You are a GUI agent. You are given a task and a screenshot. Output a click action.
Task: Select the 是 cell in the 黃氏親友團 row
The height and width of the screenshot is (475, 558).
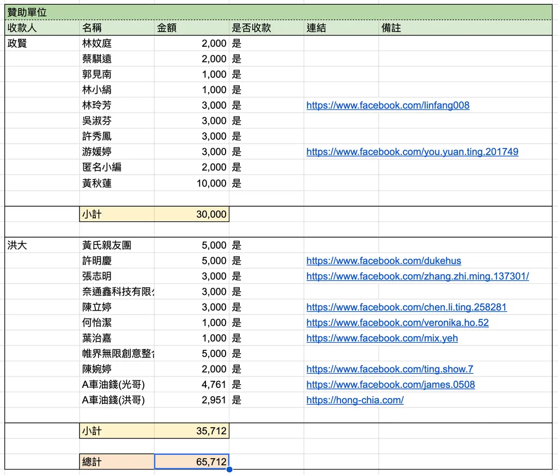pyautogui.click(x=266, y=245)
